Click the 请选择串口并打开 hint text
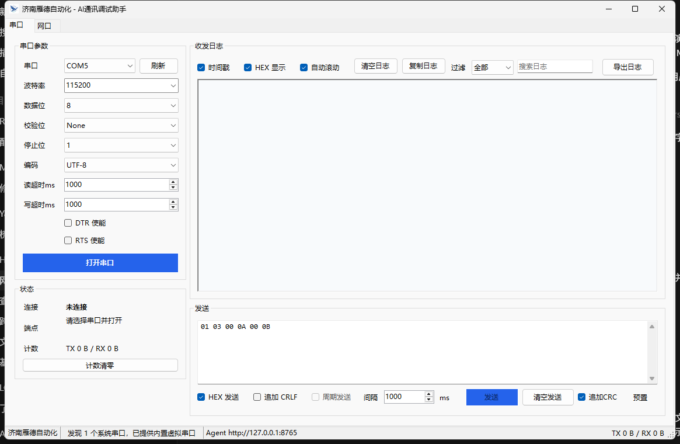Screen dimensions: 680x444 94,321
